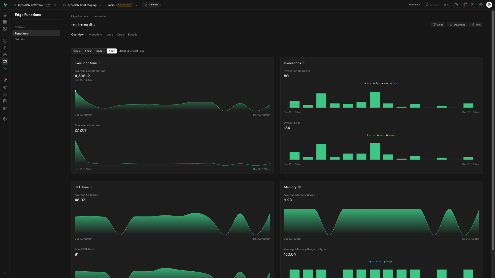Open the SQL Editor sidebar icon
The height and width of the screenshot is (278, 495).
(x=5, y=29)
